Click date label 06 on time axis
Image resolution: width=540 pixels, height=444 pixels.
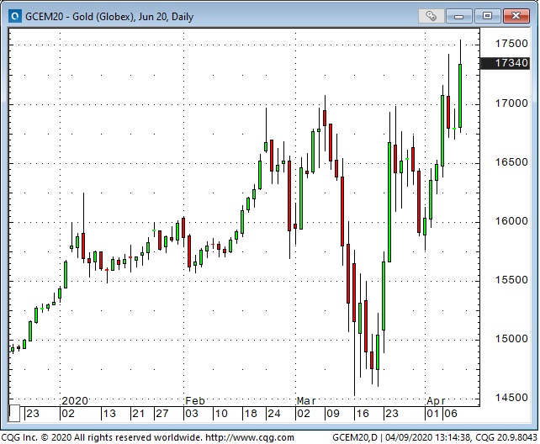pos(451,414)
